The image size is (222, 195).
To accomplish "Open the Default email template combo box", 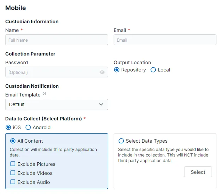I will (52, 104).
